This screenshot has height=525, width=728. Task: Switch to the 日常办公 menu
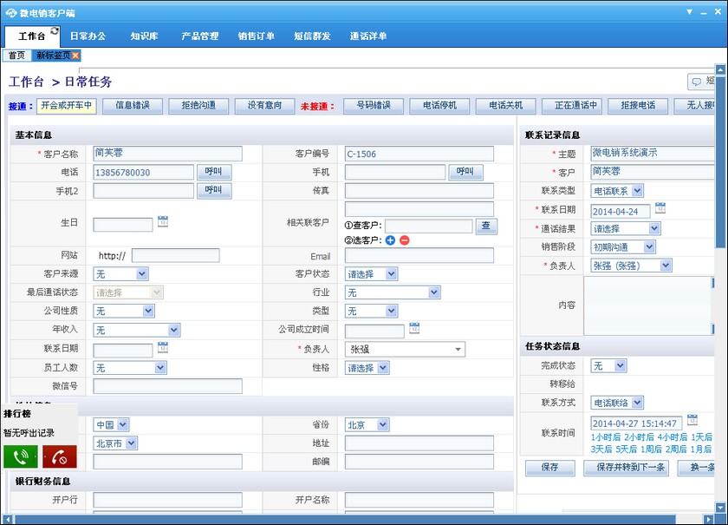88,36
